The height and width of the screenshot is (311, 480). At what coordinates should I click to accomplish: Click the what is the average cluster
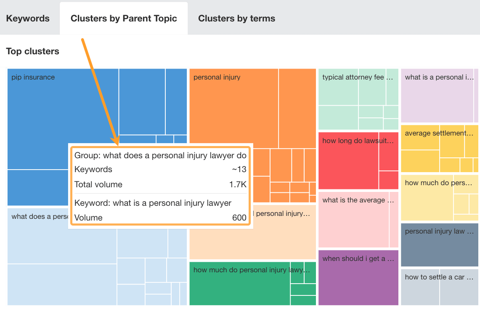pos(353,219)
